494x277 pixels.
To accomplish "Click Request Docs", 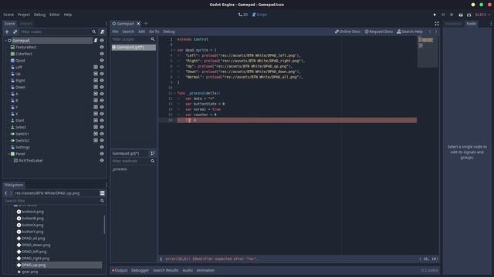I will coord(378,32).
